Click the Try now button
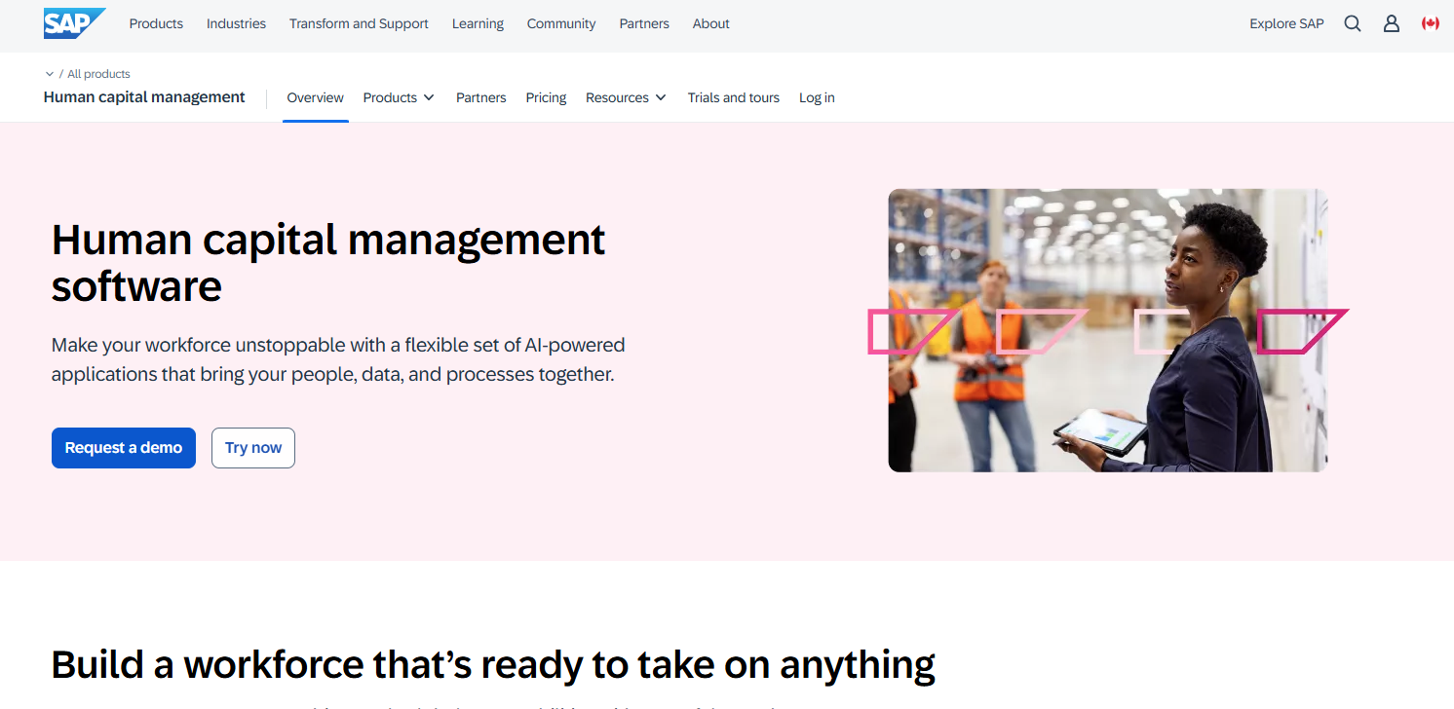Image resolution: width=1454 pixels, height=709 pixels. click(252, 447)
